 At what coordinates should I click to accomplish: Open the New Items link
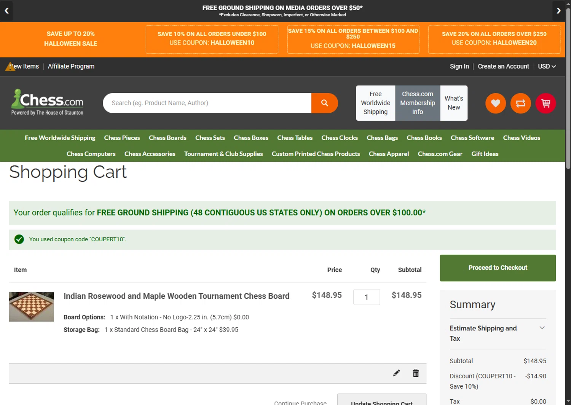[x=24, y=66]
